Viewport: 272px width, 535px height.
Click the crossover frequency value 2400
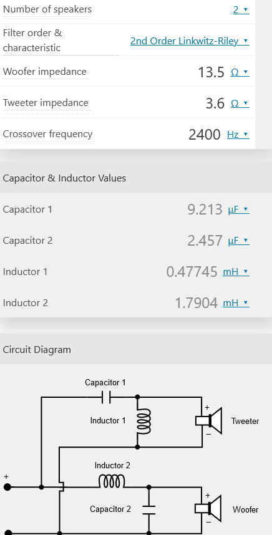pos(205,135)
